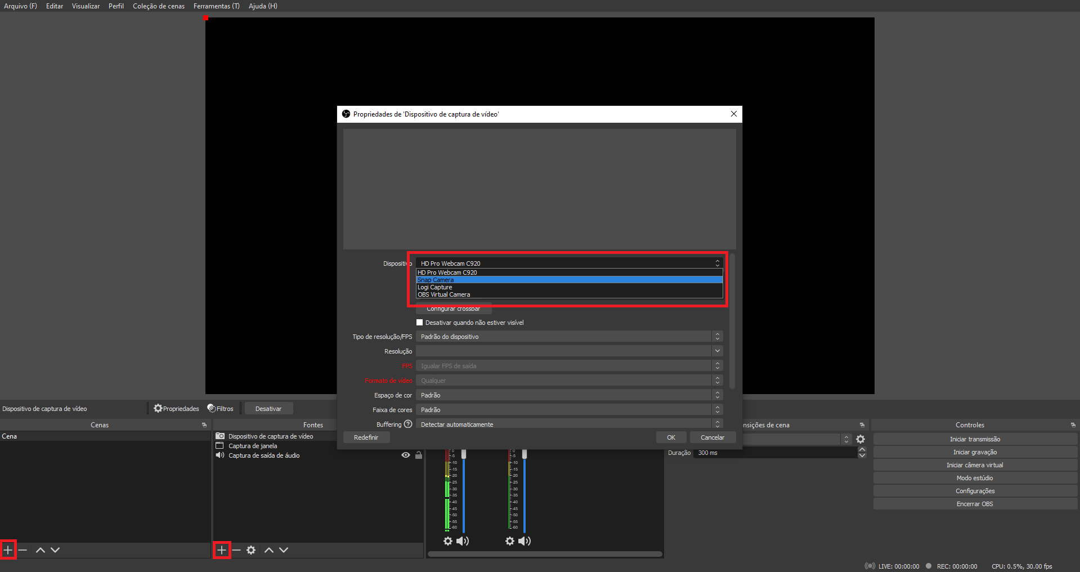Click the camera icon of Dispositivo de captura de vídeo

tap(220, 436)
